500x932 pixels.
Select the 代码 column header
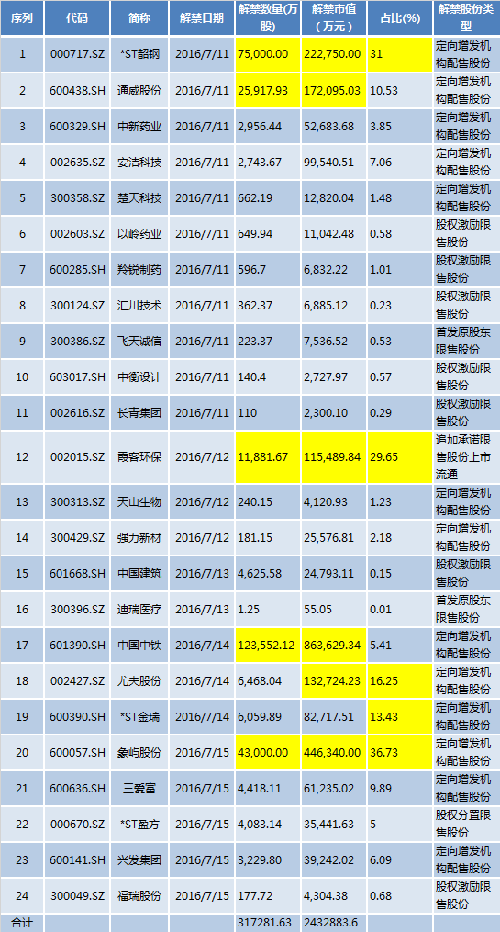tap(76, 17)
